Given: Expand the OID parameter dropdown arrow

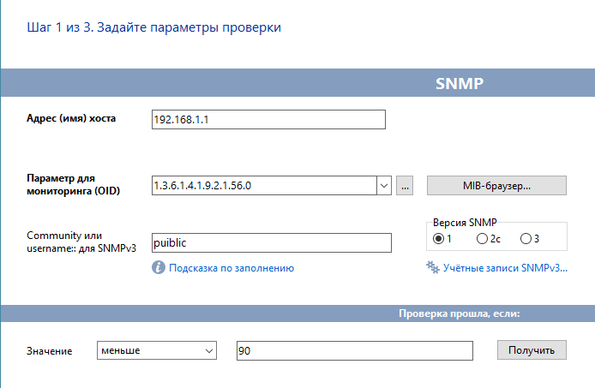Looking at the screenshot, I should [x=384, y=186].
